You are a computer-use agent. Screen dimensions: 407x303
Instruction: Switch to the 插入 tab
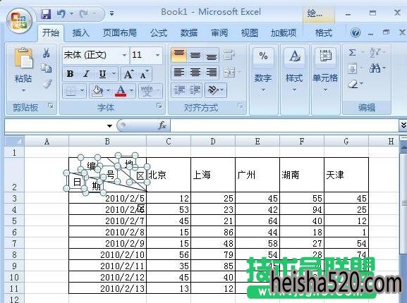click(80, 33)
